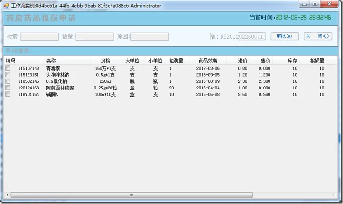
Task: Click drug name 阿莫西林胶囊
Action: [x=60, y=88]
